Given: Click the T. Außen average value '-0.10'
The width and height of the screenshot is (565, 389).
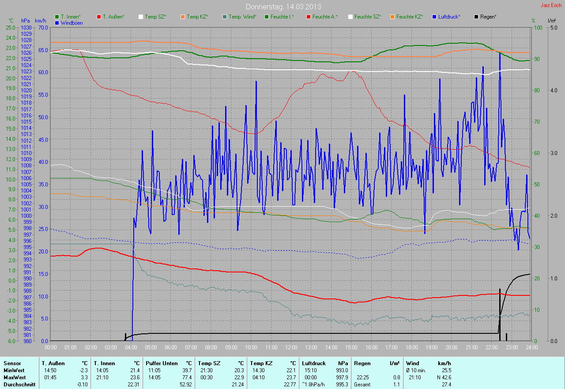Looking at the screenshot, I should [x=82, y=385].
